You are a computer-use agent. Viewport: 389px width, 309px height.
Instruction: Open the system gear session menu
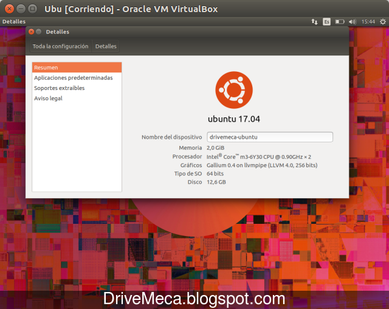pos(383,22)
